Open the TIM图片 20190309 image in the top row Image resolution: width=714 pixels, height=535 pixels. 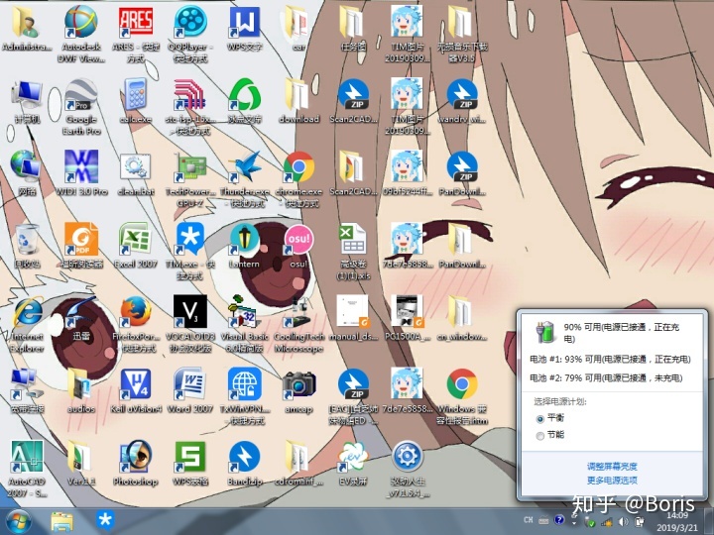tap(408, 22)
